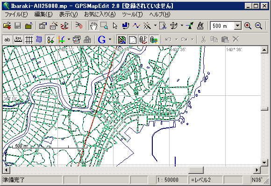The width and height of the screenshot is (271, 186).
Task: Toggle the colored map view button
Action: tap(121, 40)
